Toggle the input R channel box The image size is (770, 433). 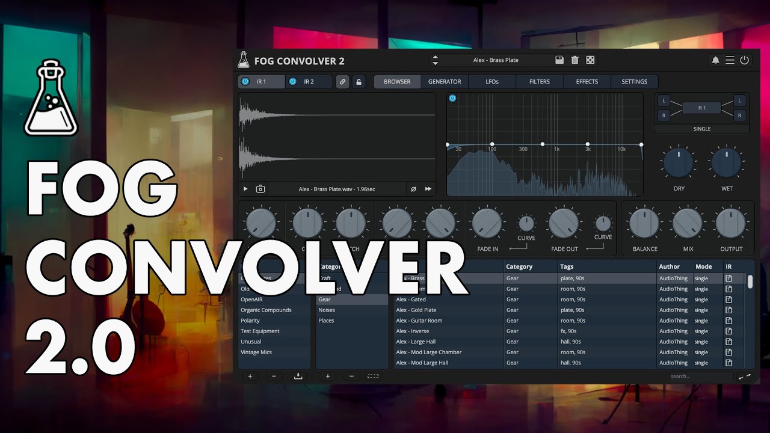(664, 115)
